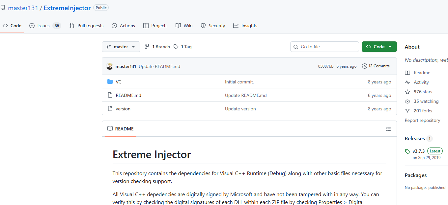The image size is (448, 205).
Task: Open the v3.7.3 release link
Action: pyautogui.click(x=418, y=151)
